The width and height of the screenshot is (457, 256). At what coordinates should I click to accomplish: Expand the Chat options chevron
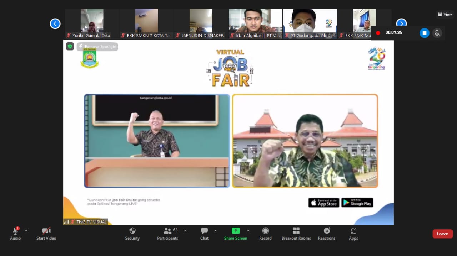(215, 231)
